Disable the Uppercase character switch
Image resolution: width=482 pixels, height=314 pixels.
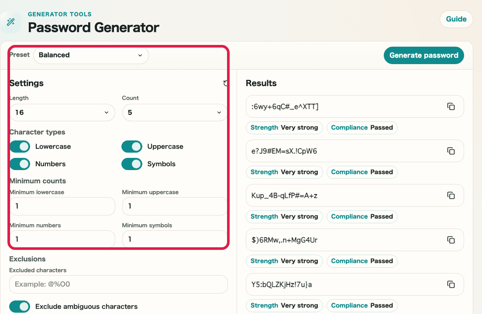click(x=132, y=147)
